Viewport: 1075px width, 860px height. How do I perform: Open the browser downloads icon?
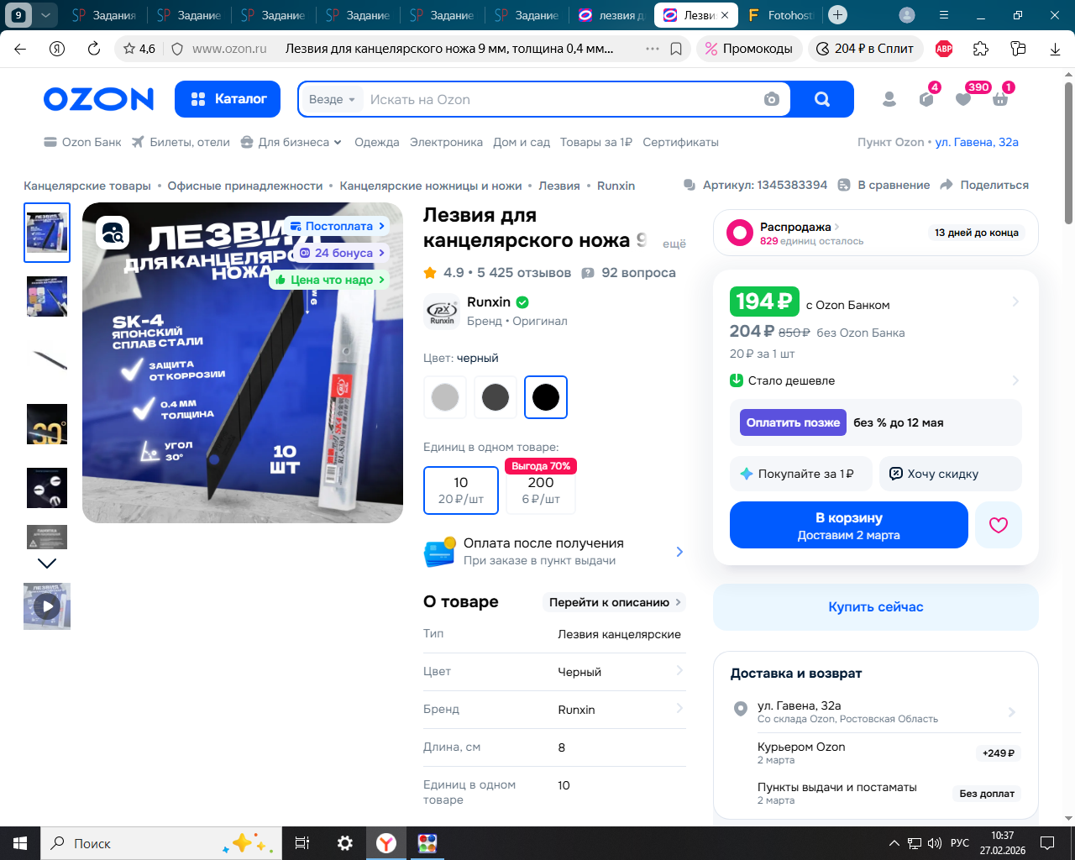(x=1055, y=49)
